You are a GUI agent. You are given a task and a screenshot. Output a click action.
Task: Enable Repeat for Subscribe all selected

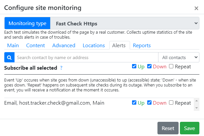point(171,66)
